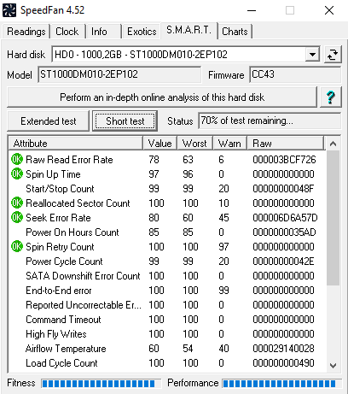Click the Model field ST1000DM010-2EP102
Screen dimensions: 348x394
(x=119, y=74)
